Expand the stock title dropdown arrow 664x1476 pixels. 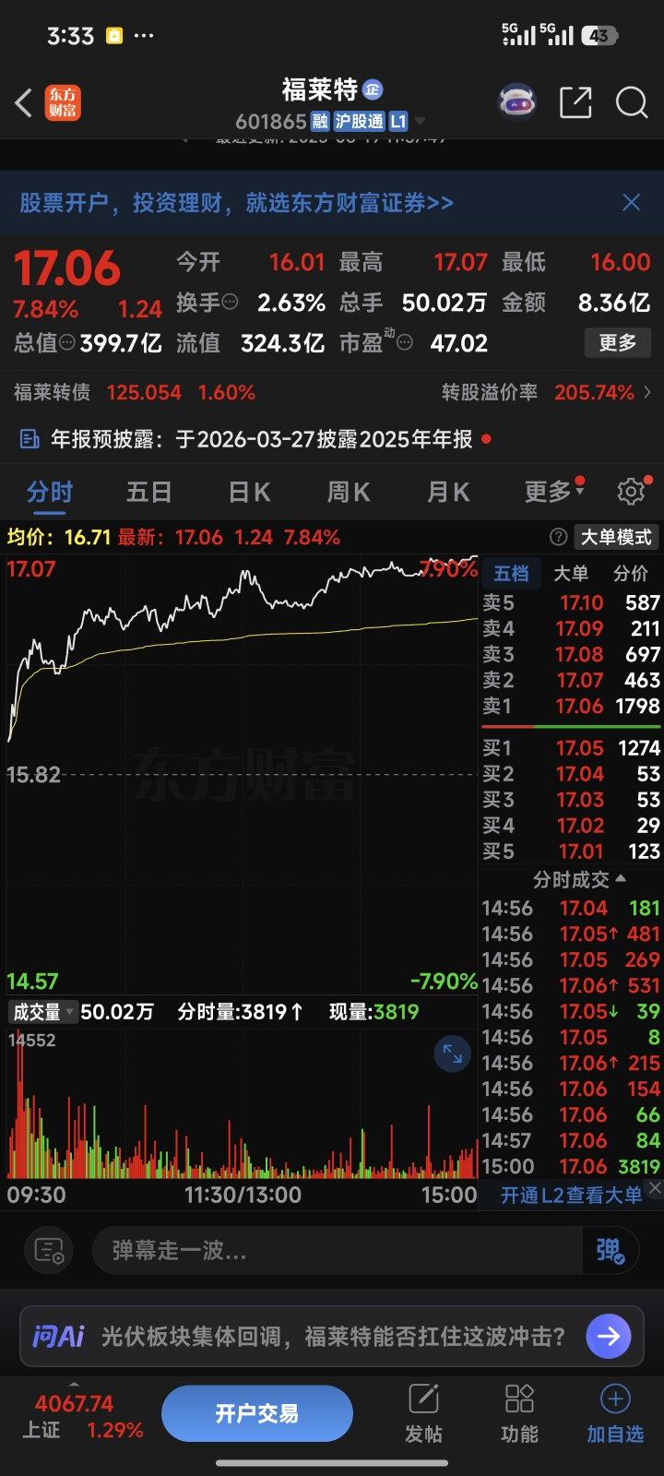(421, 122)
